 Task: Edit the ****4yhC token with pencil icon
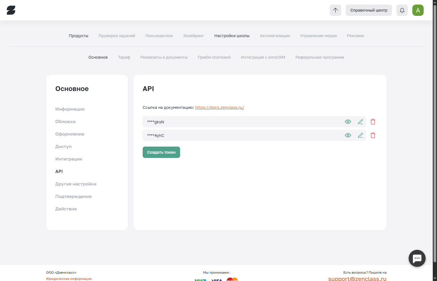pyautogui.click(x=360, y=135)
